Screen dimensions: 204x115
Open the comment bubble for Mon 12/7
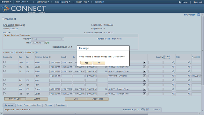(4, 89)
